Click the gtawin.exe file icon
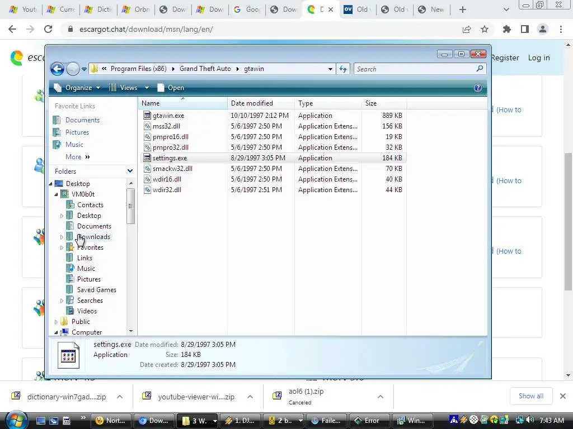573x429 pixels. pos(147,116)
